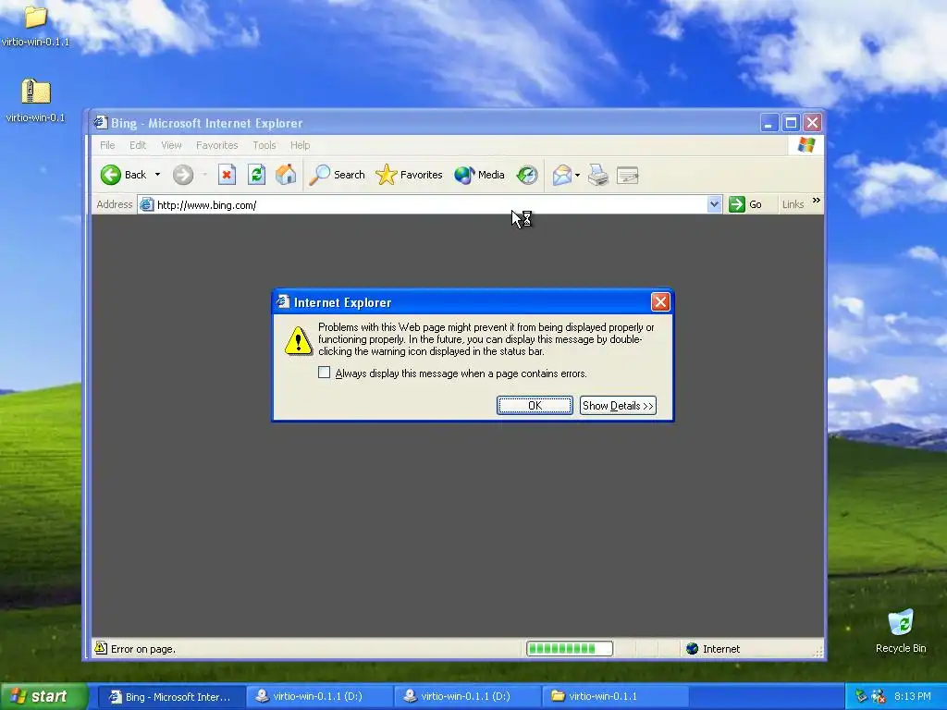Viewport: 947px width, 710px height.
Task: Click the Internet zone globe icon
Action: coord(692,648)
